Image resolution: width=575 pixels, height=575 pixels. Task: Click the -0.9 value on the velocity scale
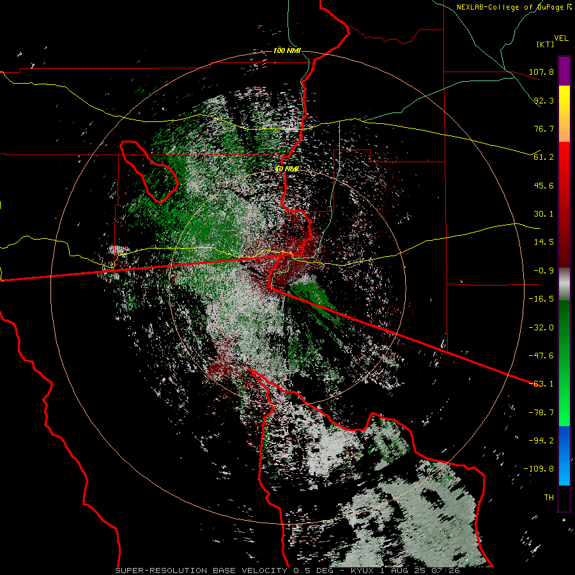(x=544, y=271)
